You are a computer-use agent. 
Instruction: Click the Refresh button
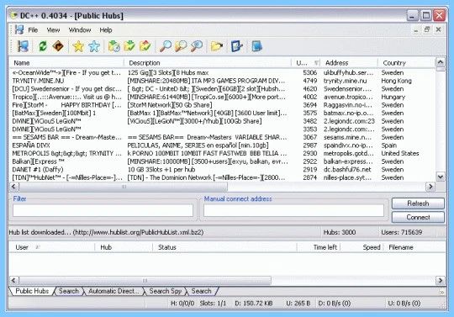(418, 203)
